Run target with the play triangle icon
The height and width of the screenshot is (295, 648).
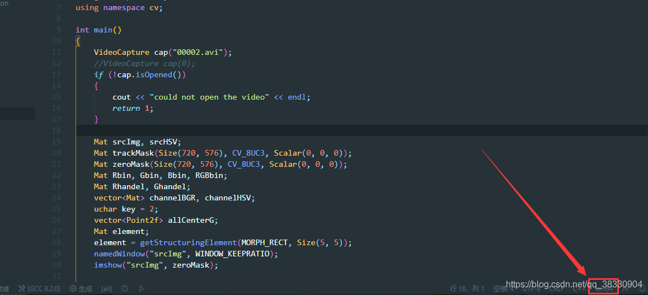142,288
